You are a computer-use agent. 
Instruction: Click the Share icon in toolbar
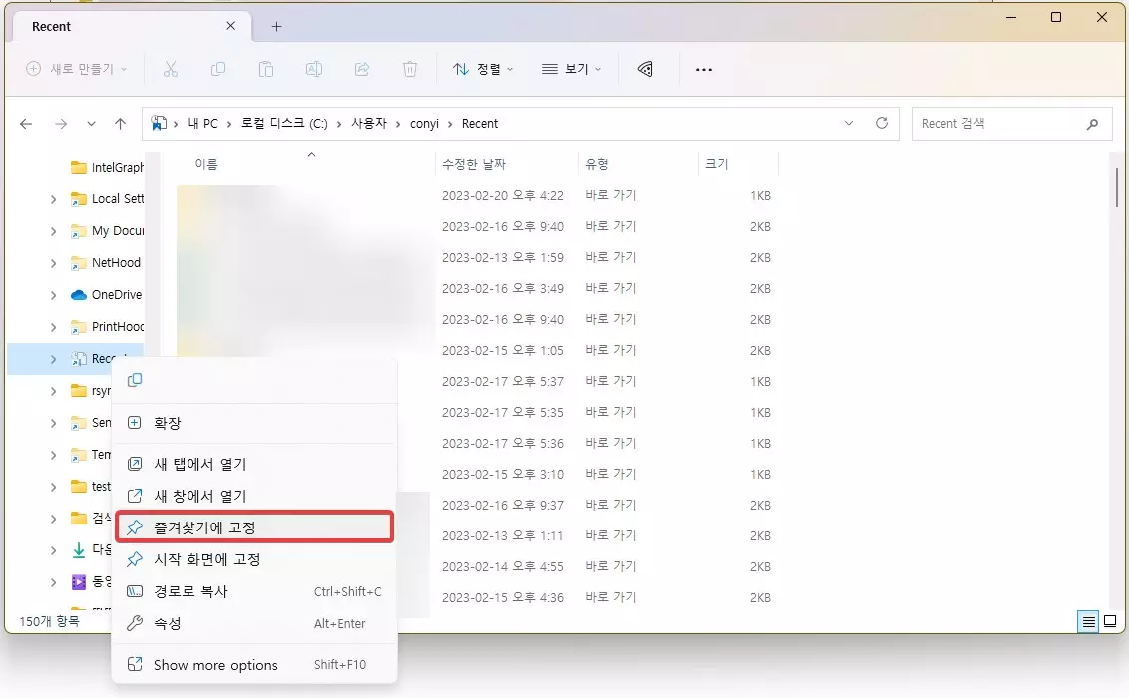click(x=361, y=69)
